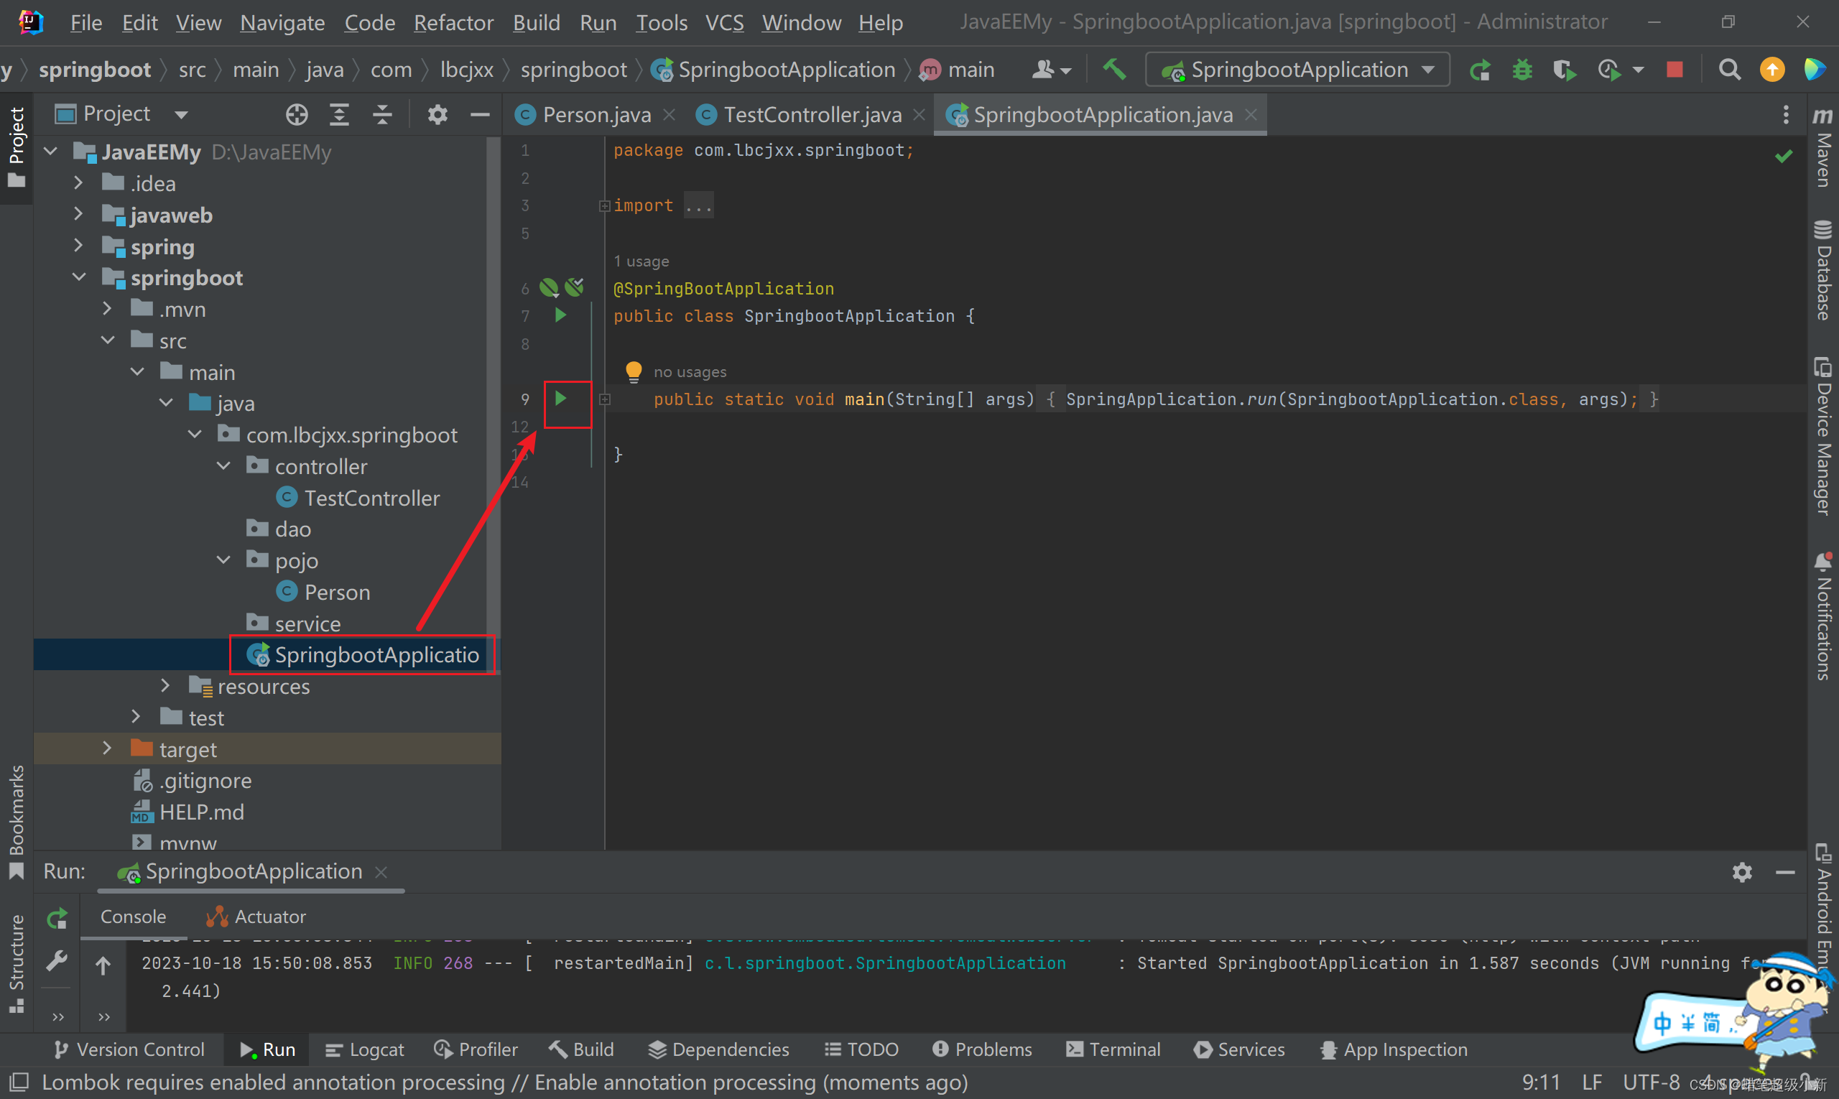Click the Build project hammer icon

(1114, 70)
